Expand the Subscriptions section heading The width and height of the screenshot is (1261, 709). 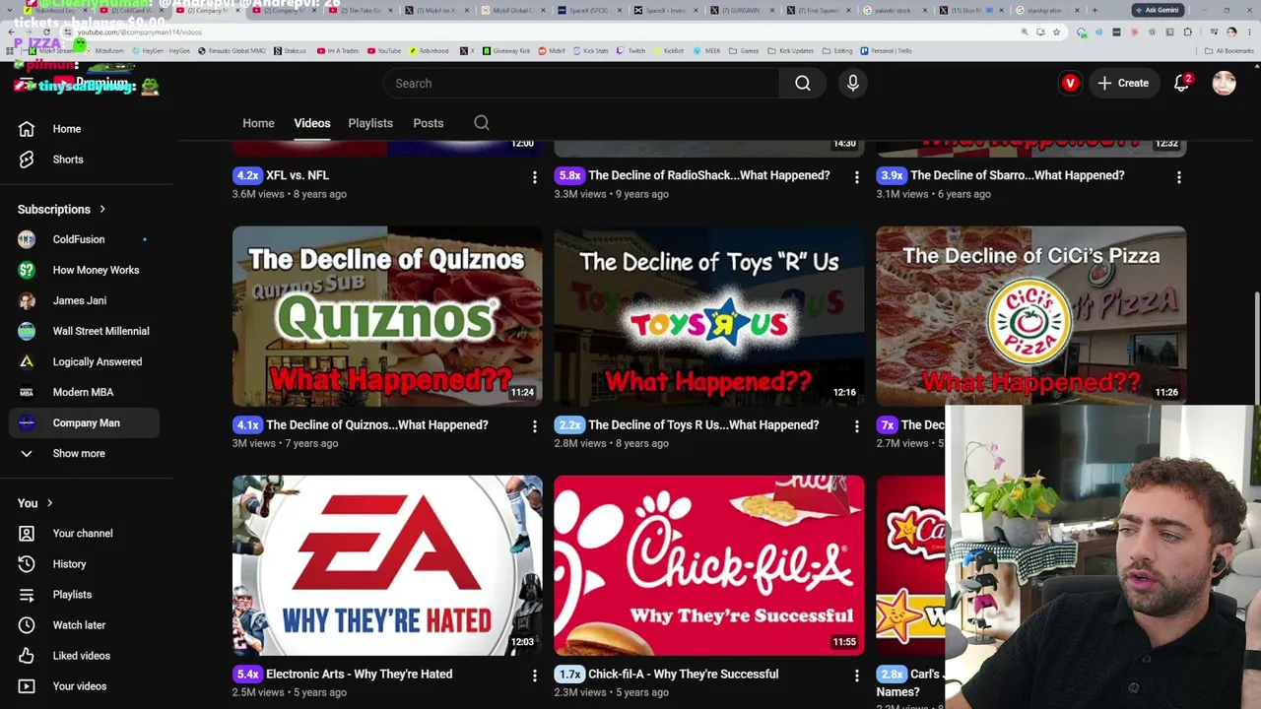coord(61,209)
